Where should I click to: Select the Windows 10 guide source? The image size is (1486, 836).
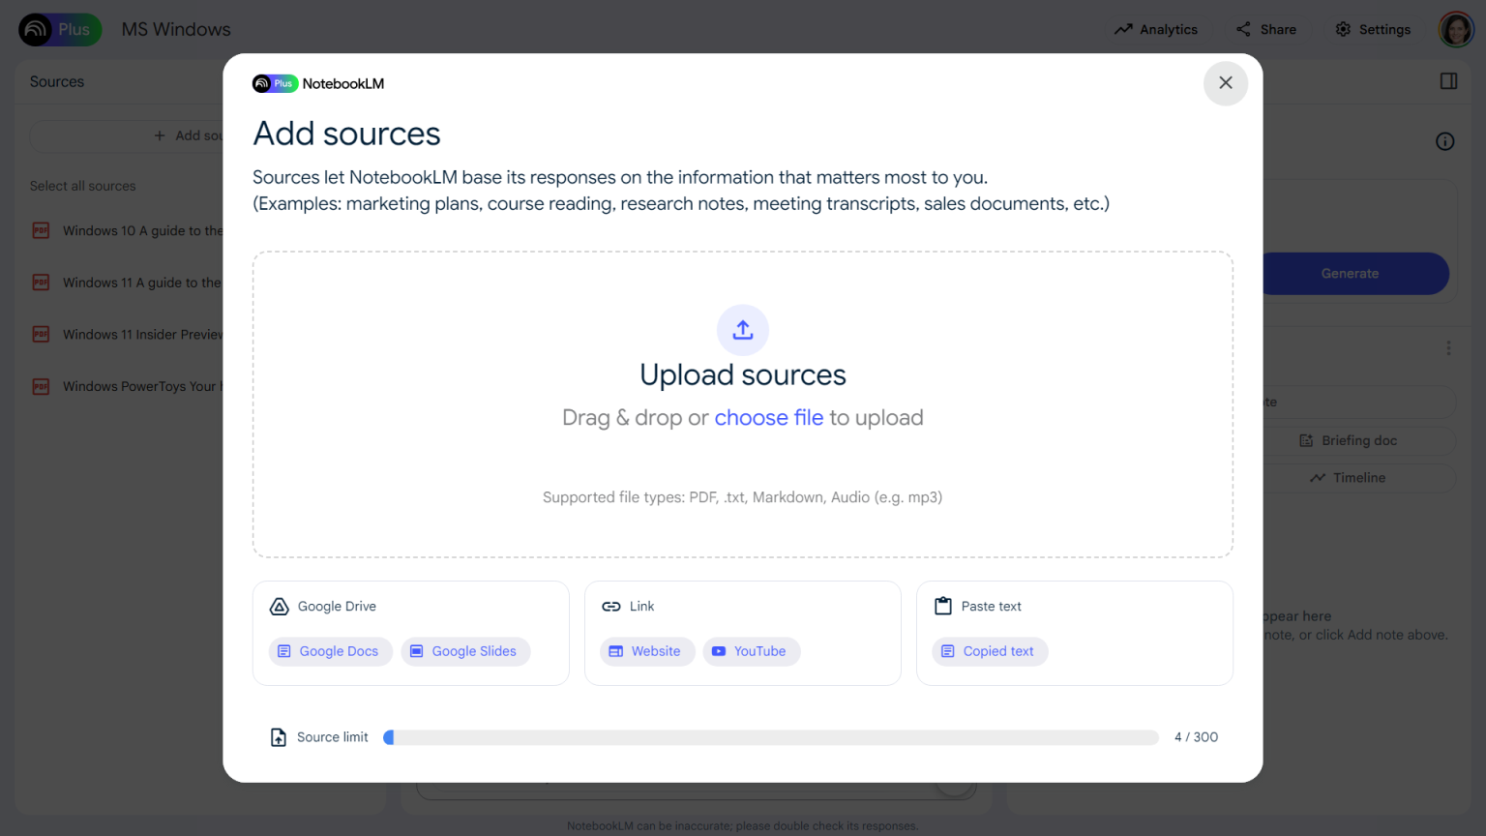point(135,230)
